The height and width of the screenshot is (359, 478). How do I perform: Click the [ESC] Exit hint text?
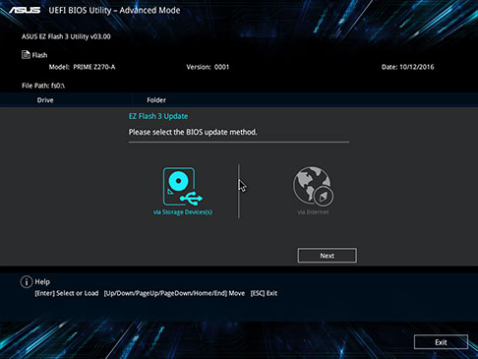[264, 293]
